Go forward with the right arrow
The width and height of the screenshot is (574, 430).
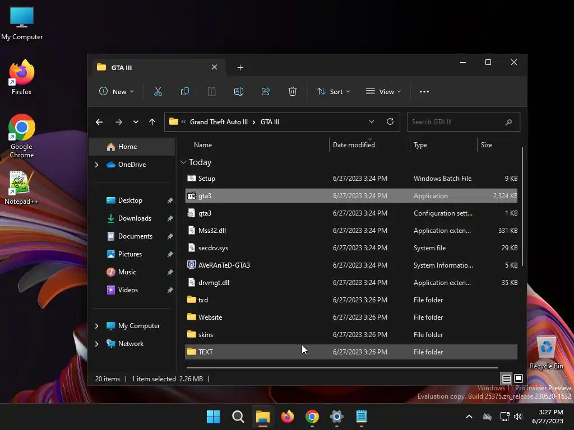(119, 122)
